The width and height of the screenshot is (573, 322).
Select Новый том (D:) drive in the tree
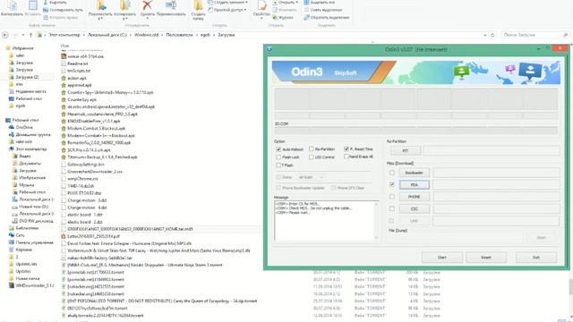[34, 207]
